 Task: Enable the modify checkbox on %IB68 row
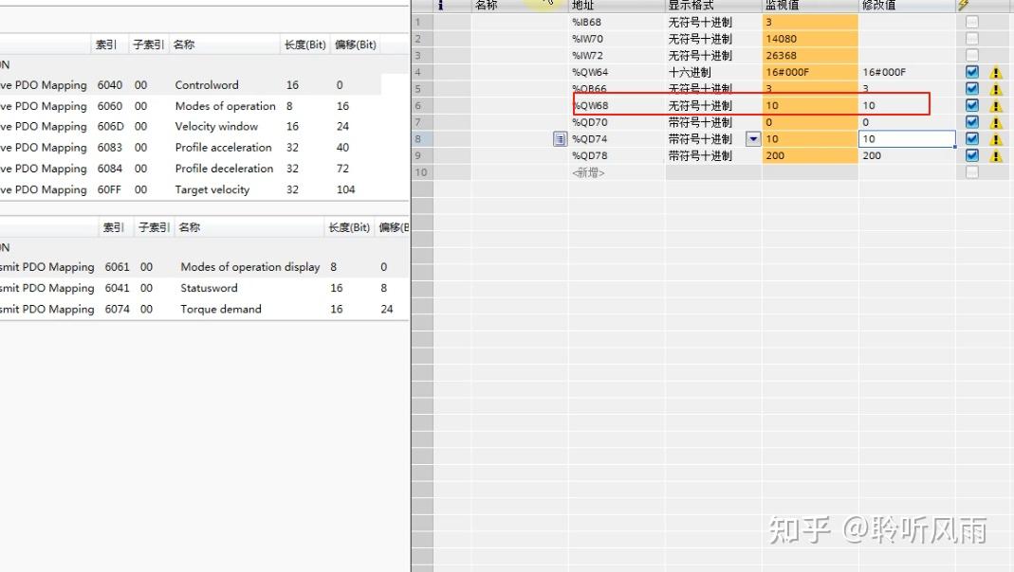pyautogui.click(x=971, y=22)
